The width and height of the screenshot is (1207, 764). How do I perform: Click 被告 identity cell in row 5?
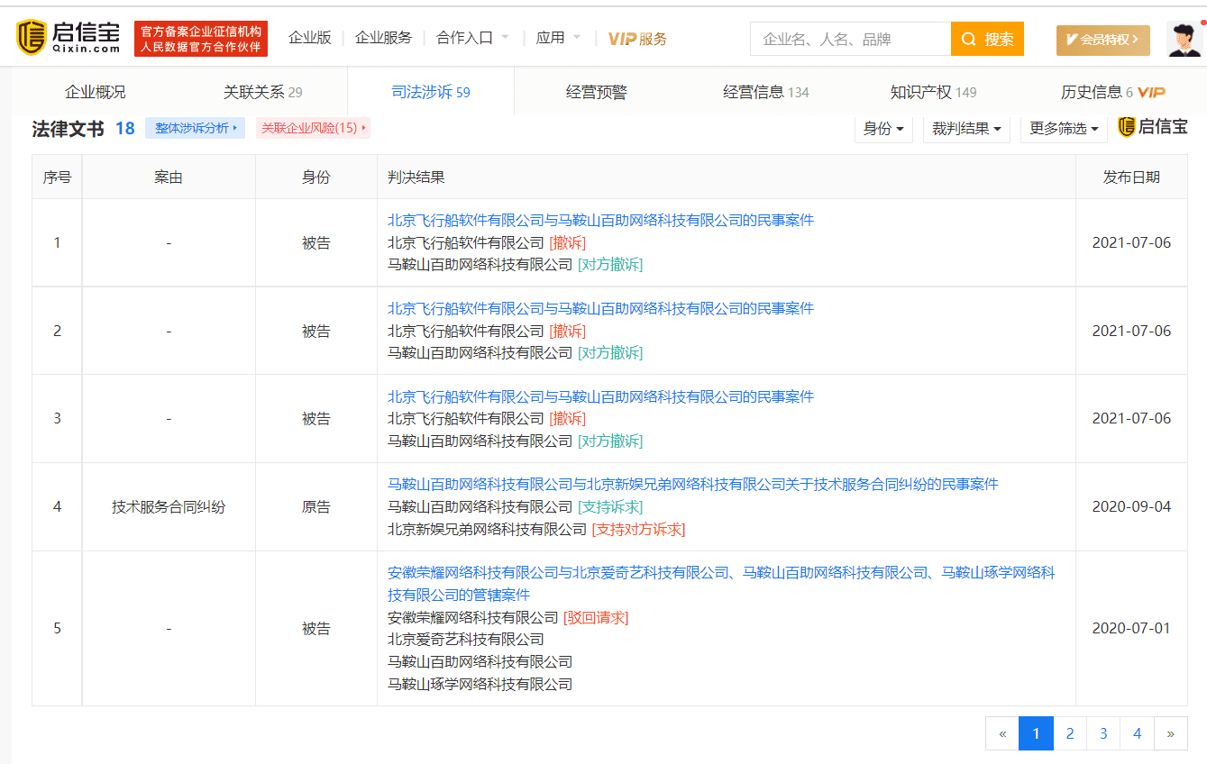point(316,629)
